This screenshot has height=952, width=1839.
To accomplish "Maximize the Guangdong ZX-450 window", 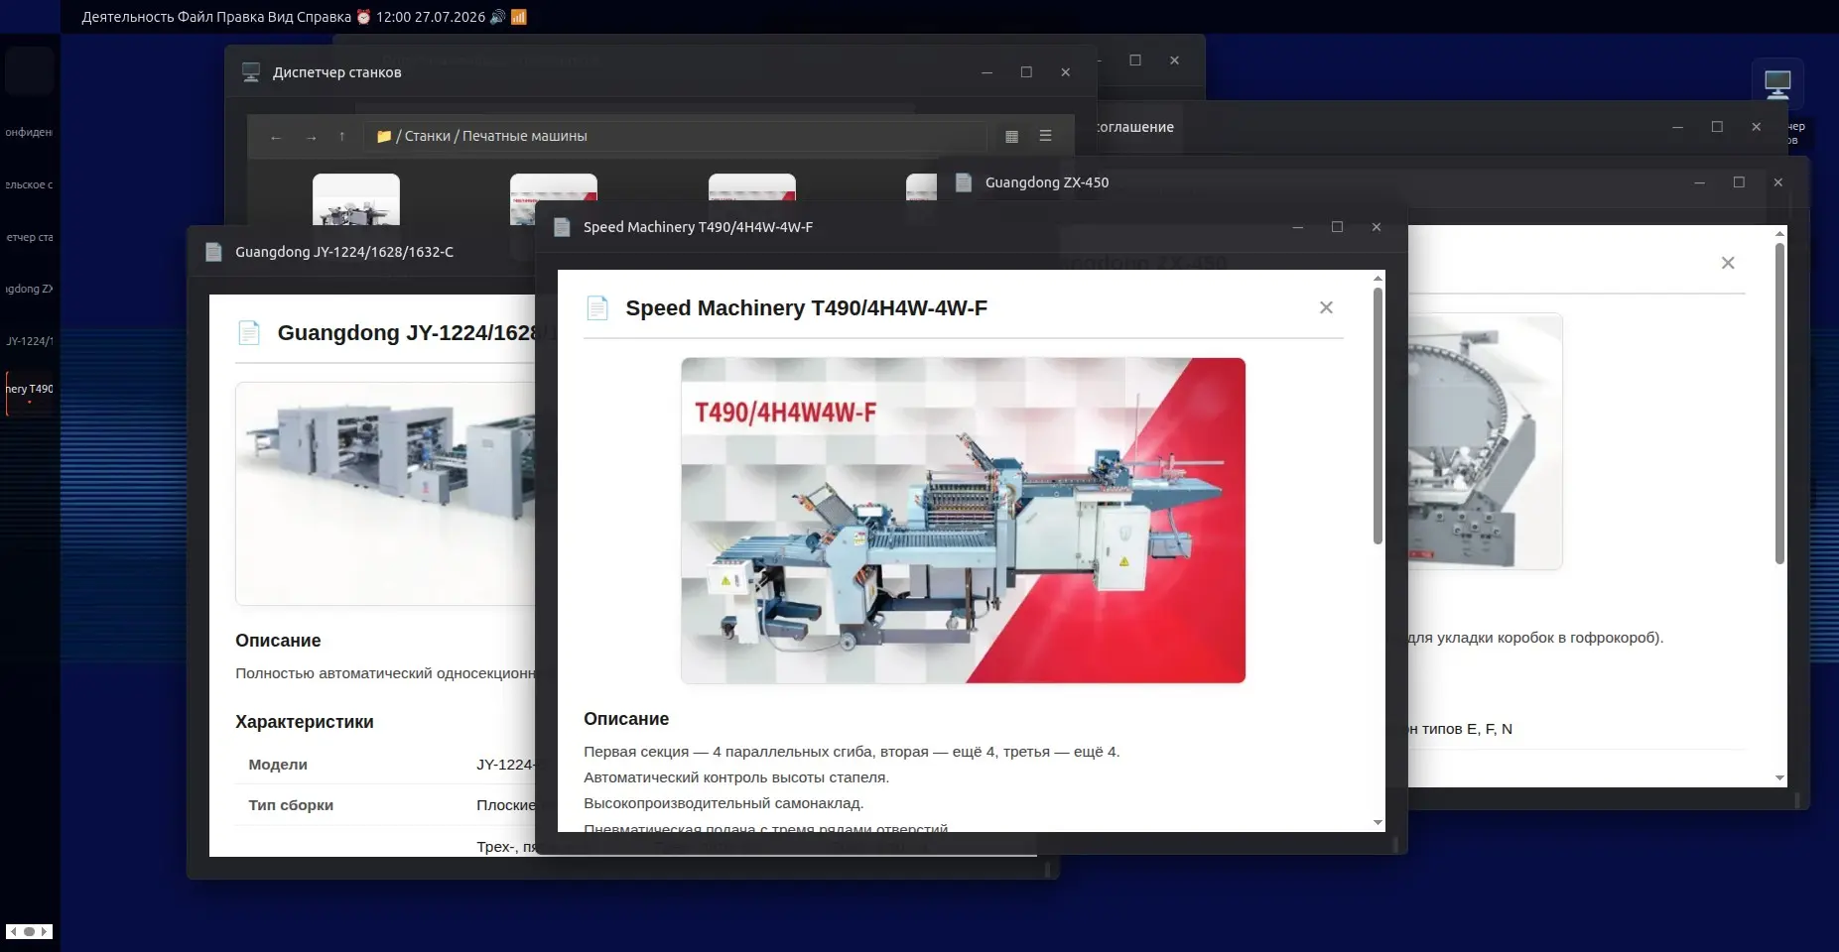I will 1739,182.
